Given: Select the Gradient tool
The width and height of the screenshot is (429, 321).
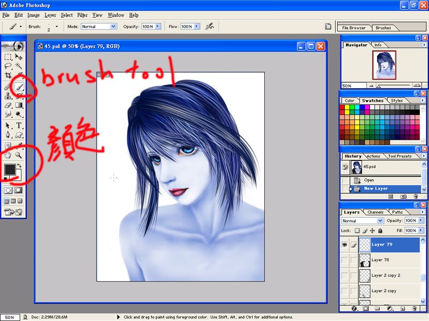Looking at the screenshot, I should click(19, 105).
